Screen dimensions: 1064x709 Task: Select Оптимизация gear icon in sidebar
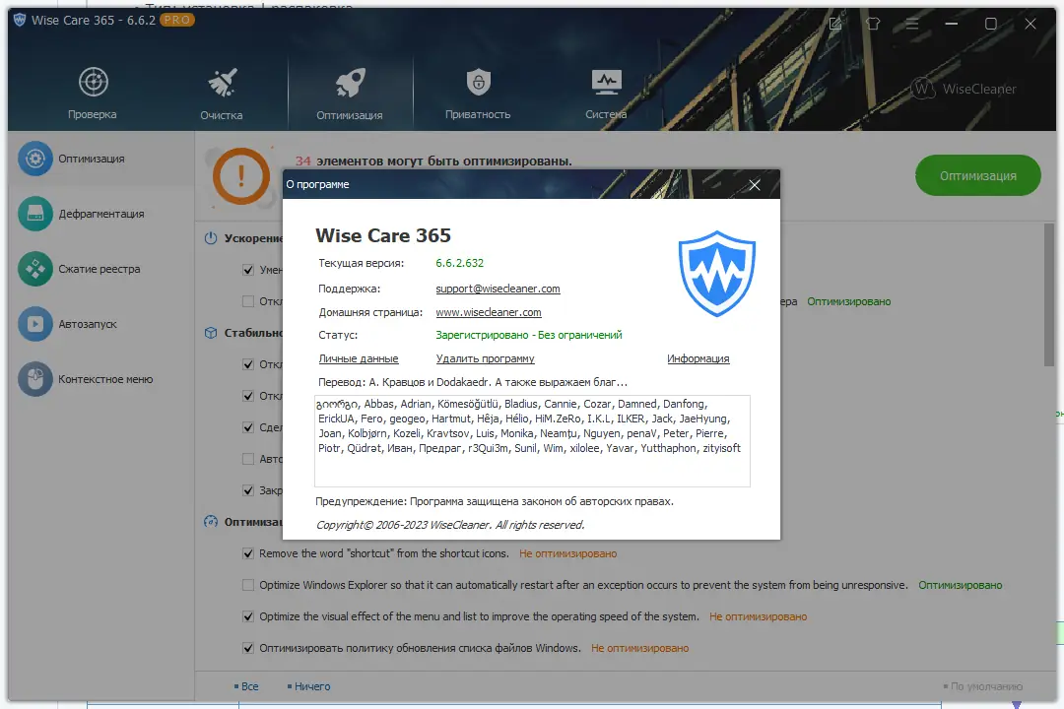pyautogui.click(x=35, y=159)
